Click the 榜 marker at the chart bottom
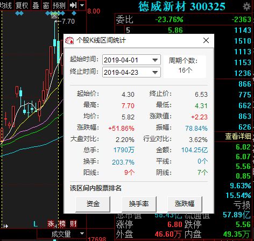The width and height of the screenshot is (254, 241). click(62, 224)
